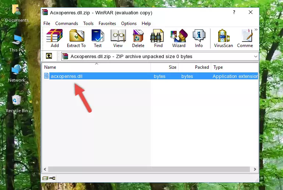The height and width of the screenshot is (190, 283).
Task: Run the Test archive tool
Action: (98, 38)
